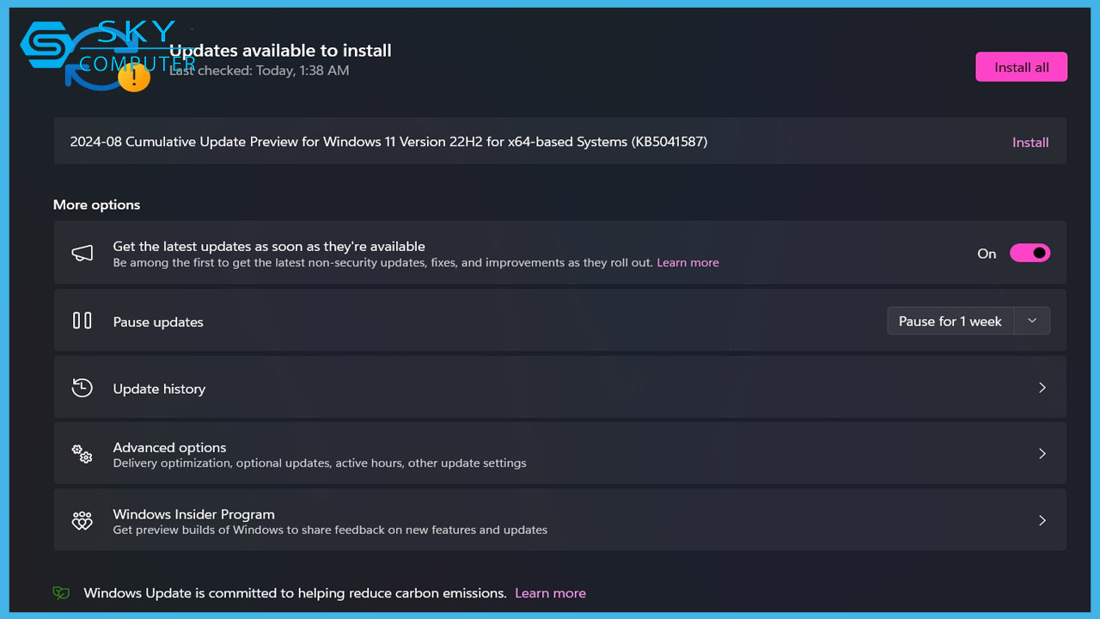This screenshot has height=619, width=1100.
Task: Click the green leaf carbon emissions icon
Action: coord(61,593)
